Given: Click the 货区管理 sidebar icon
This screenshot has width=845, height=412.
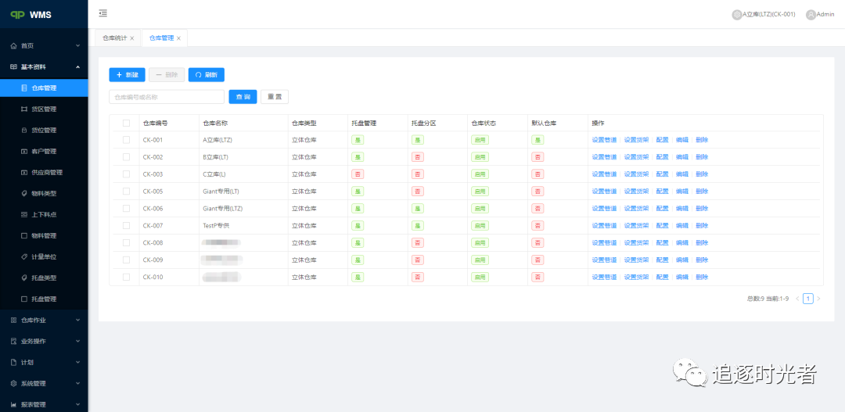Looking at the screenshot, I should [x=23, y=109].
